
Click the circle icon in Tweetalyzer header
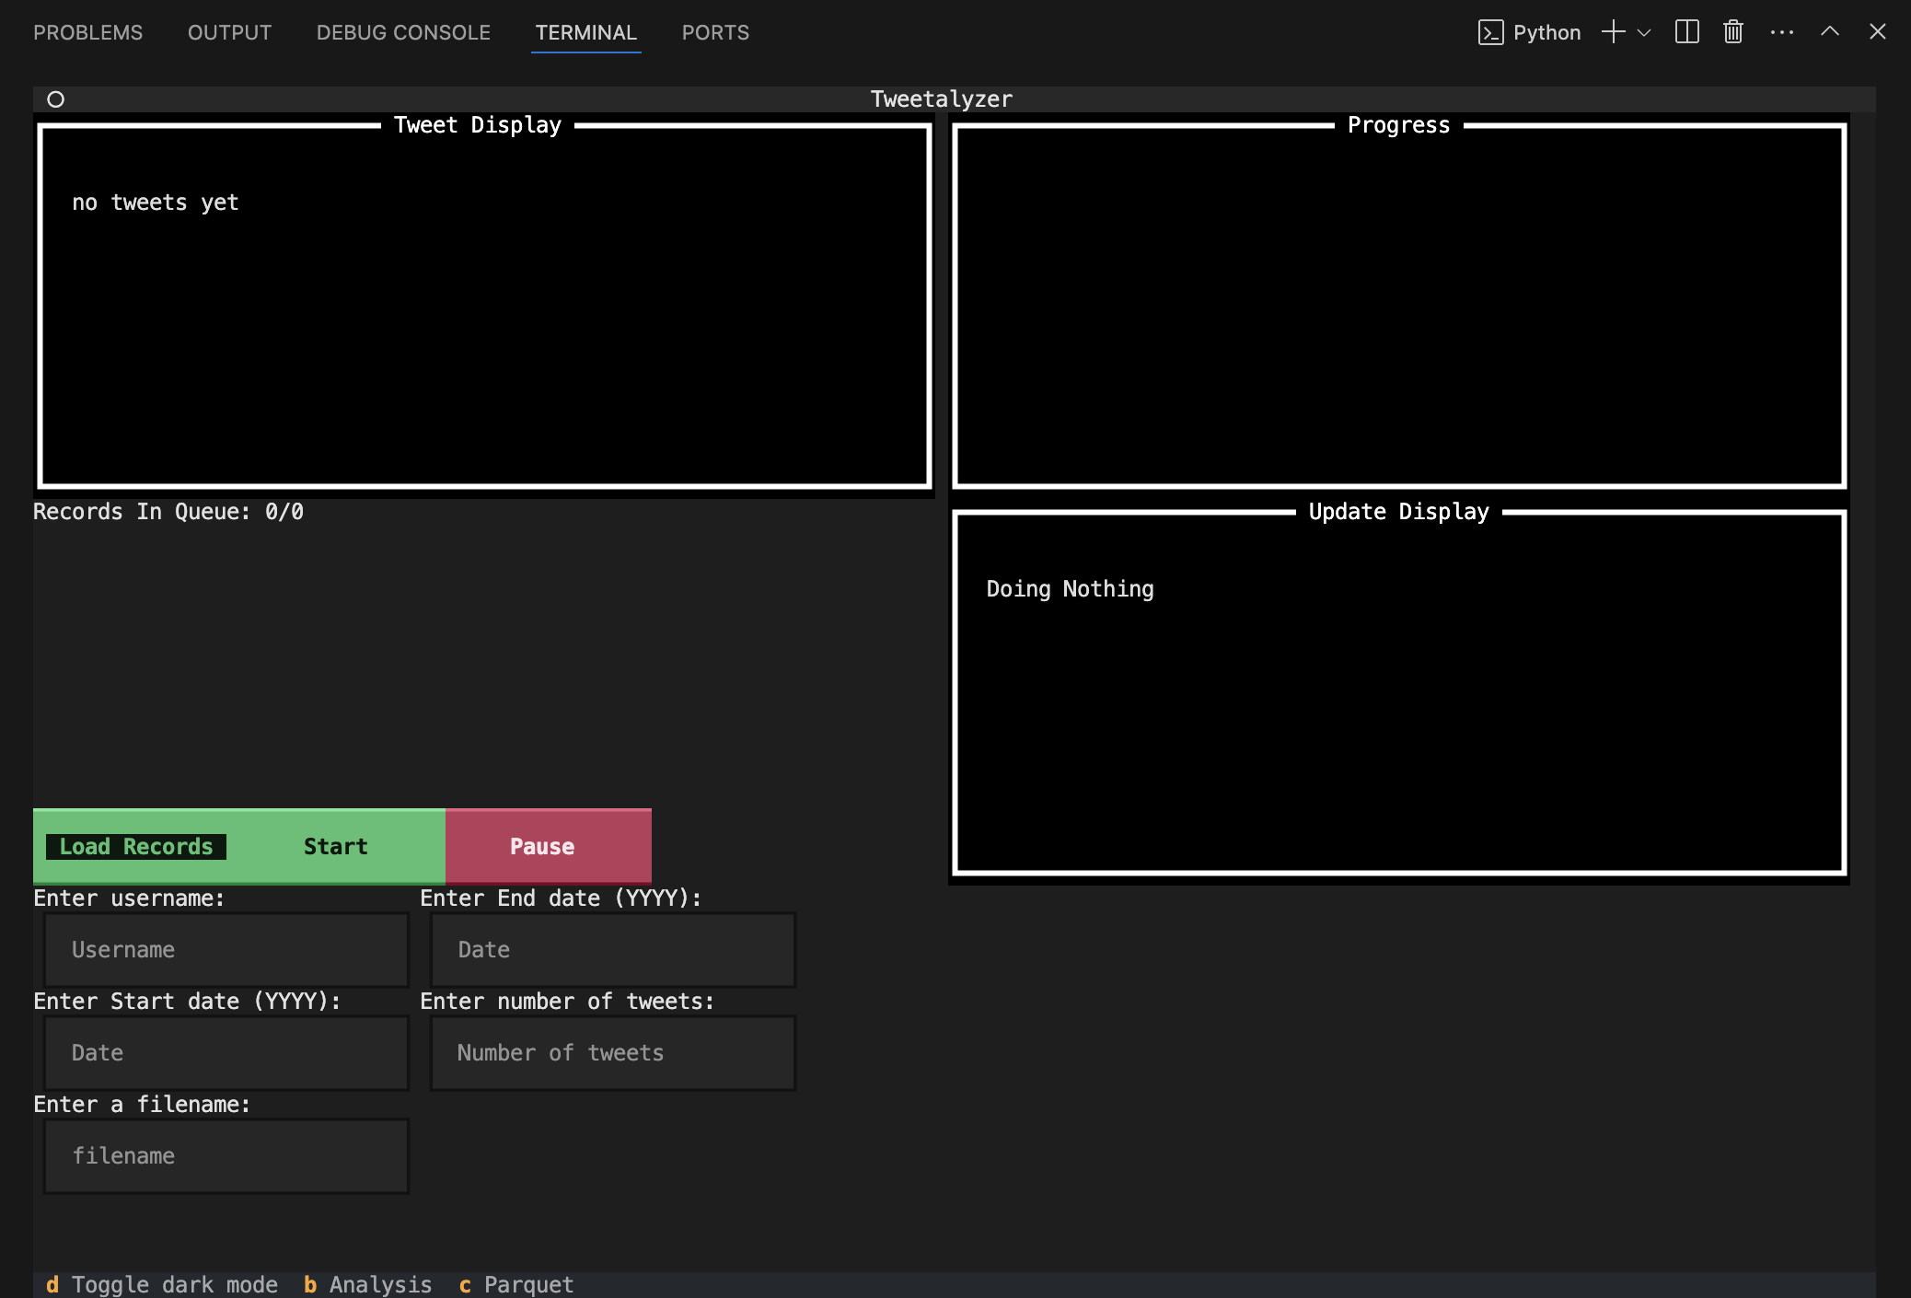click(56, 99)
